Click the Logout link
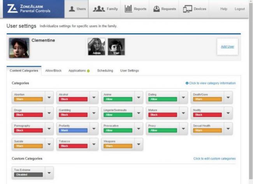Viewport: 253px width, 184px height. (x=240, y=9)
